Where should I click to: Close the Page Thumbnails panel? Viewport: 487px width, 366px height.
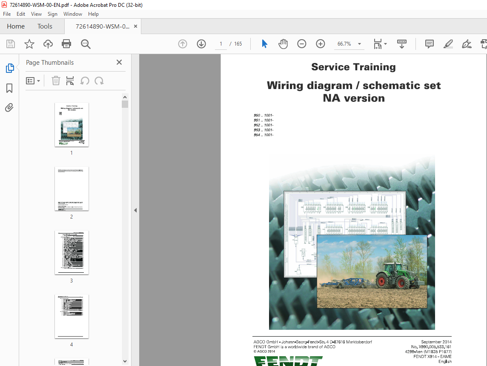click(x=119, y=62)
